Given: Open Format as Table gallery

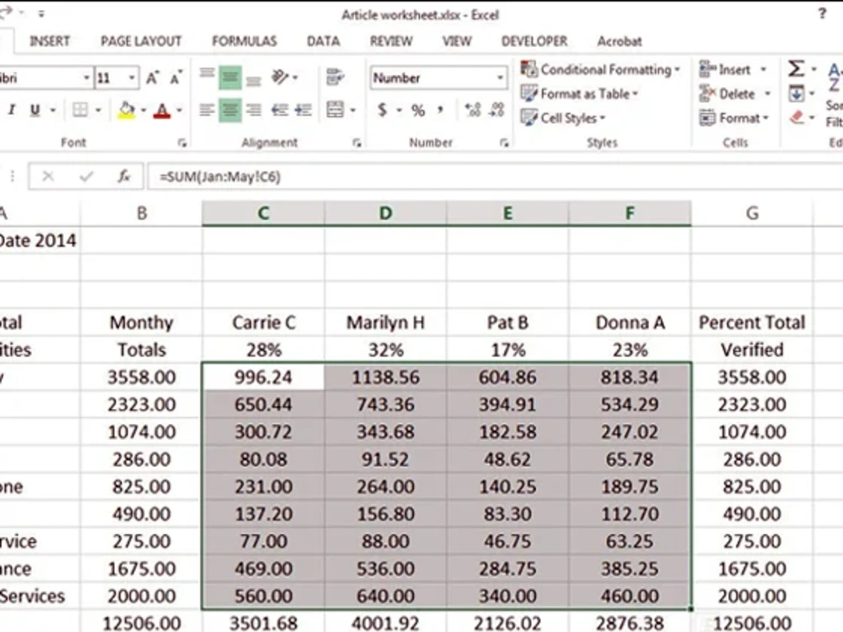Looking at the screenshot, I should click(580, 94).
